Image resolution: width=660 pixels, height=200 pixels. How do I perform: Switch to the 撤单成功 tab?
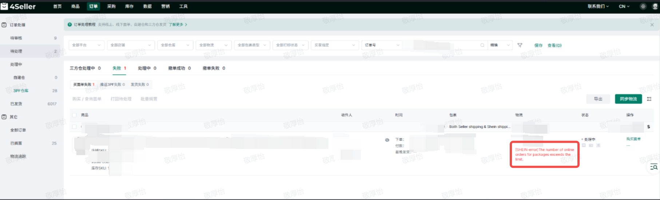pyautogui.click(x=179, y=68)
